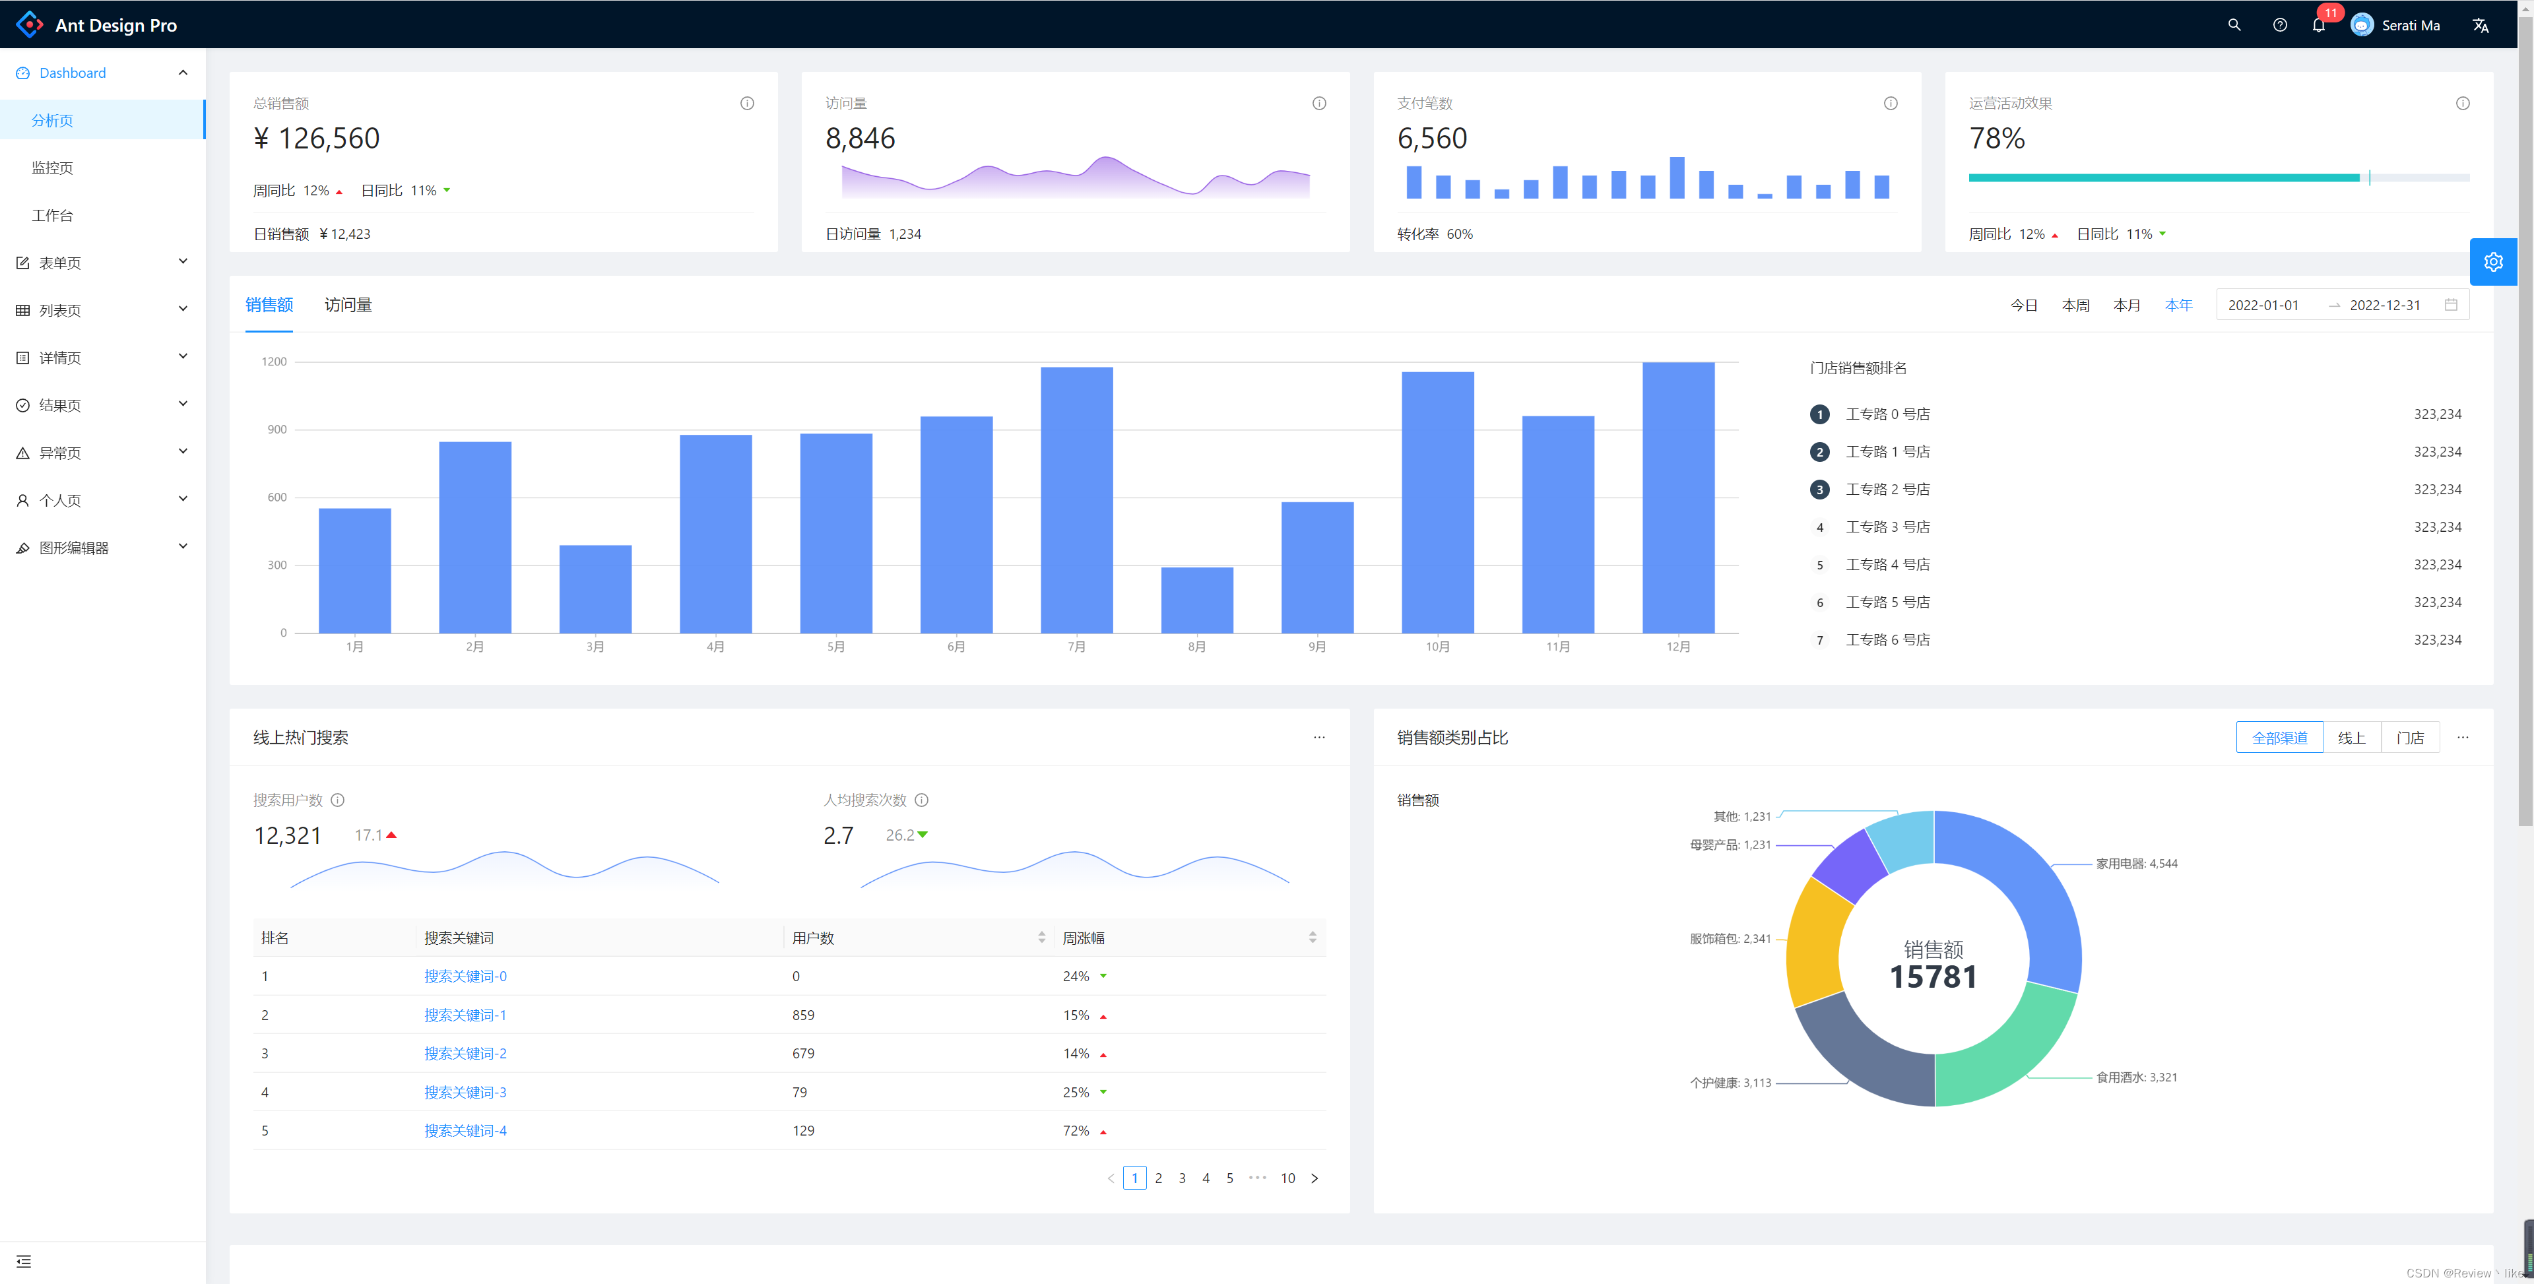
Task: Go to pagination page 2
Action: pos(1158,1178)
